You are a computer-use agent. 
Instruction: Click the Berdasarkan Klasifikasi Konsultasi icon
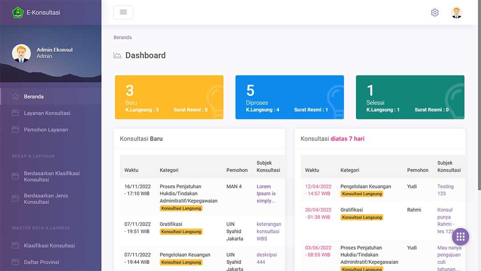[x=16, y=177]
